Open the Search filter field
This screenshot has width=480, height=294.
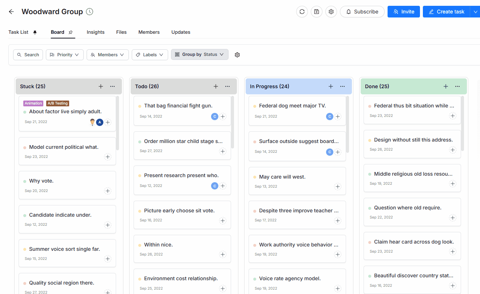point(28,54)
